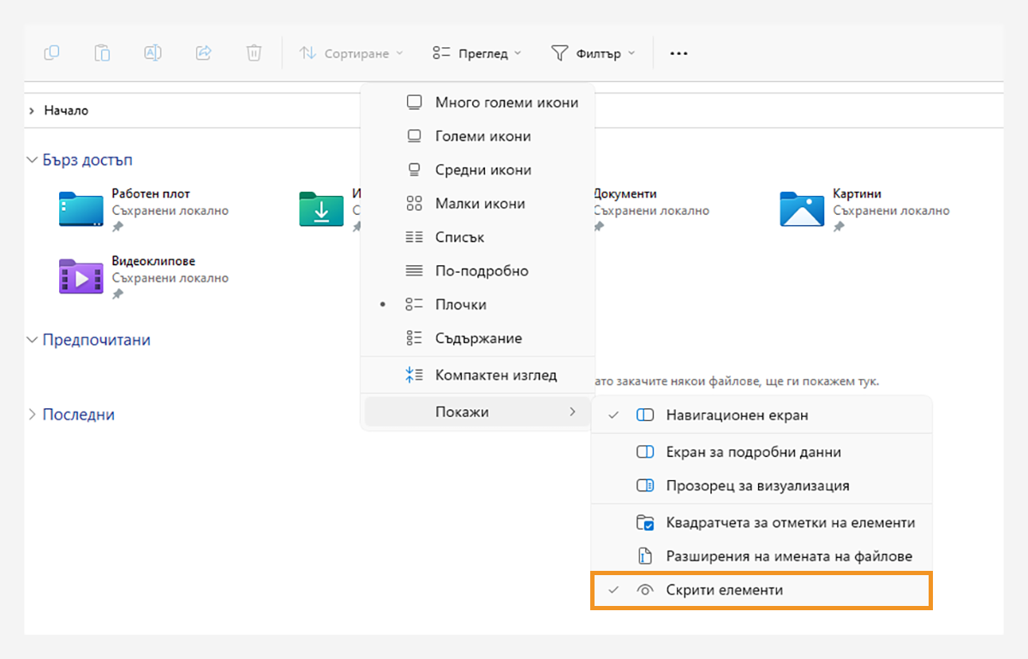The width and height of the screenshot is (1028, 659).
Task: Collapse the Бърз достъп section
Action: coord(33,160)
